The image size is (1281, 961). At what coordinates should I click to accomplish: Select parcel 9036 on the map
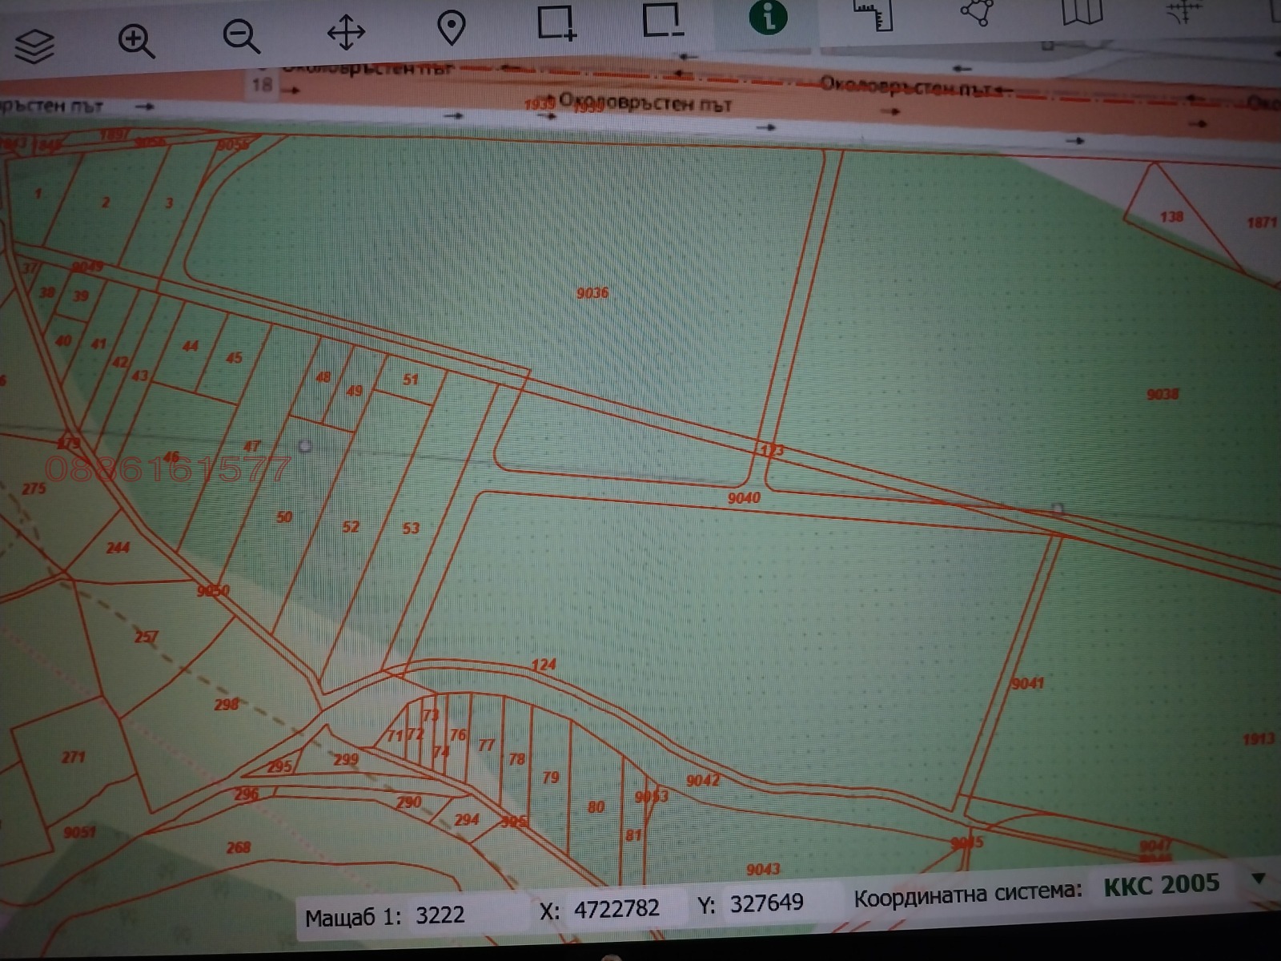pos(592,293)
